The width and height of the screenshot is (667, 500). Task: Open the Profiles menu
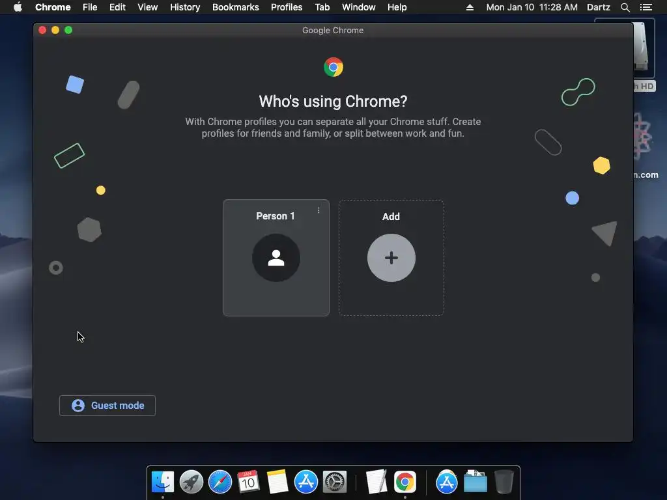coord(287,7)
